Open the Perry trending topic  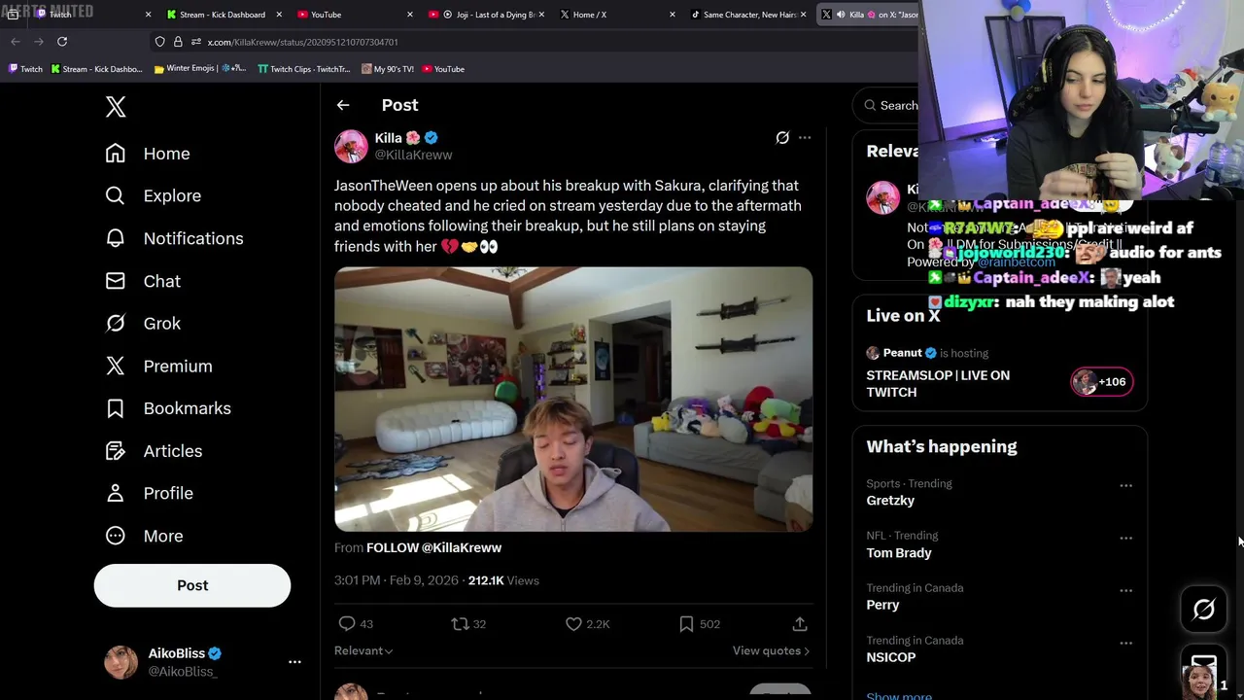click(883, 605)
